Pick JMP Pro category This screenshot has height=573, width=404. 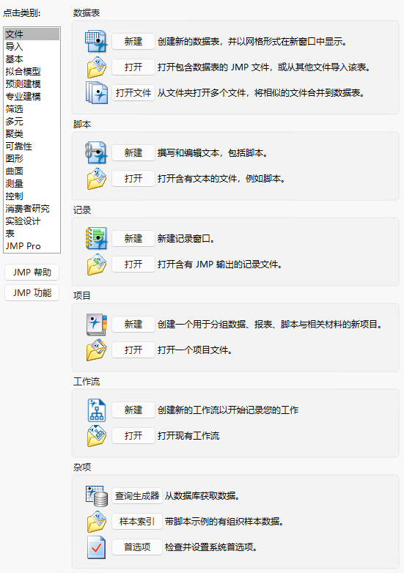[x=32, y=245]
